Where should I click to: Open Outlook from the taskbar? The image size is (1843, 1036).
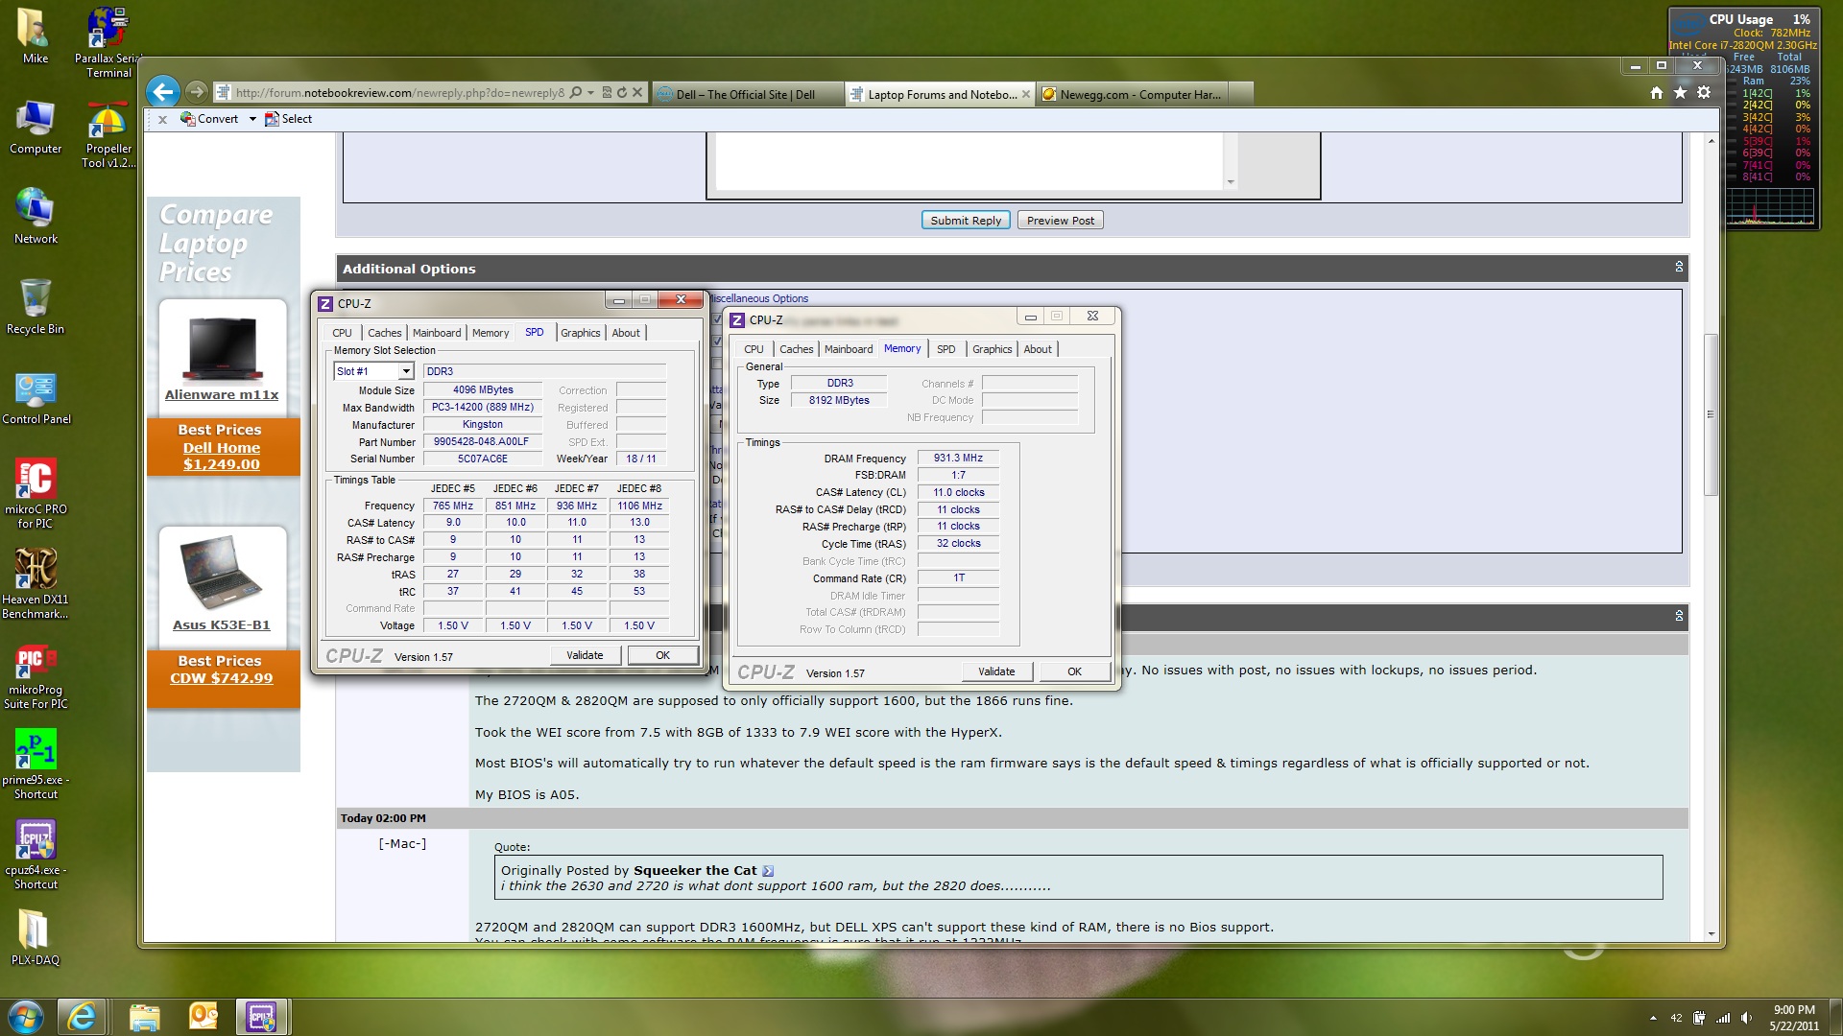coord(203,1017)
